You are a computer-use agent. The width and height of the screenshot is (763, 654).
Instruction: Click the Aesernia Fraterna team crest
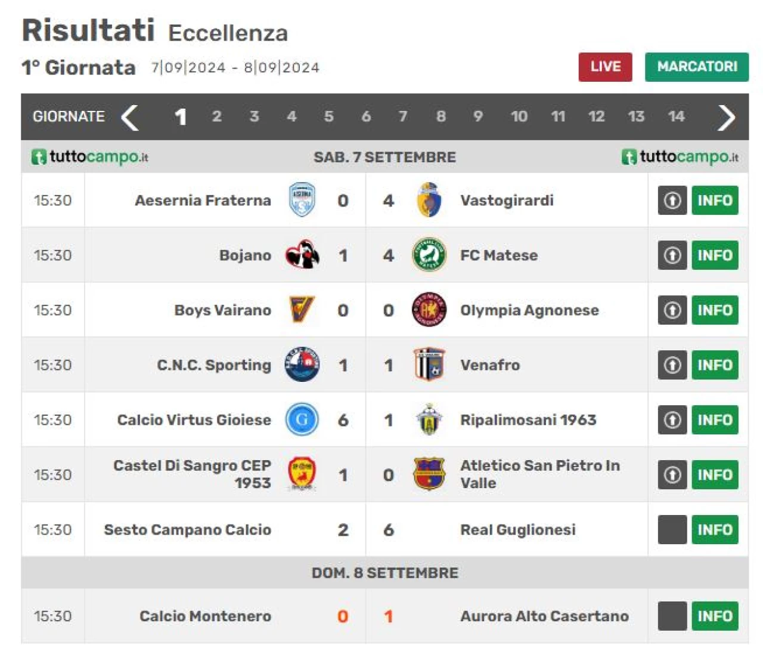302,200
